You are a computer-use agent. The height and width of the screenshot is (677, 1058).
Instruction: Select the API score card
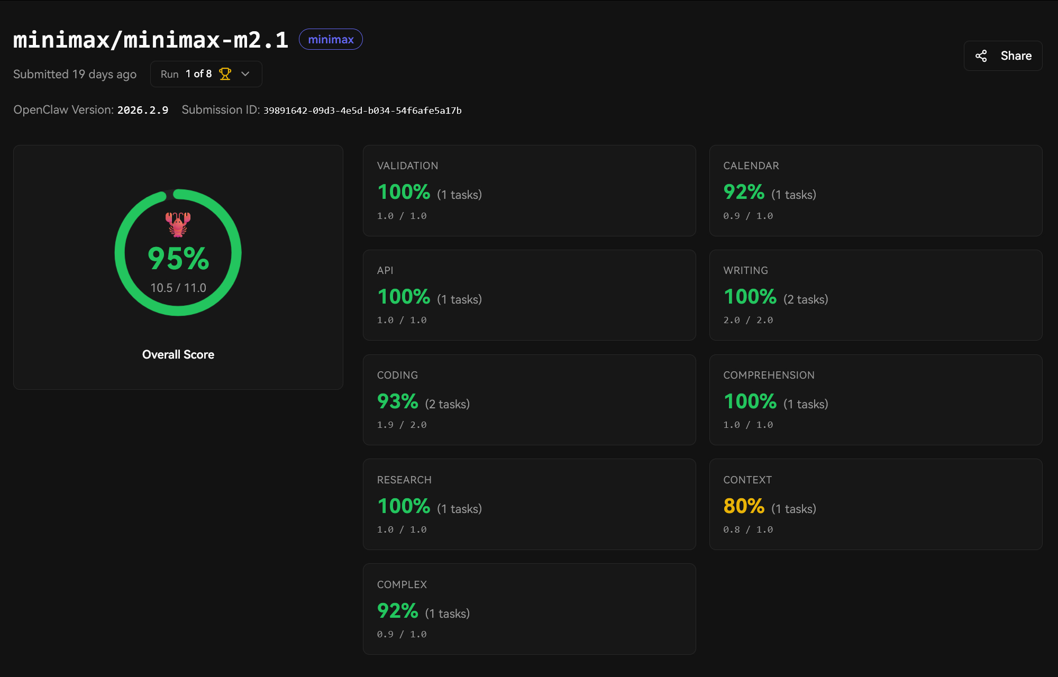(x=529, y=295)
